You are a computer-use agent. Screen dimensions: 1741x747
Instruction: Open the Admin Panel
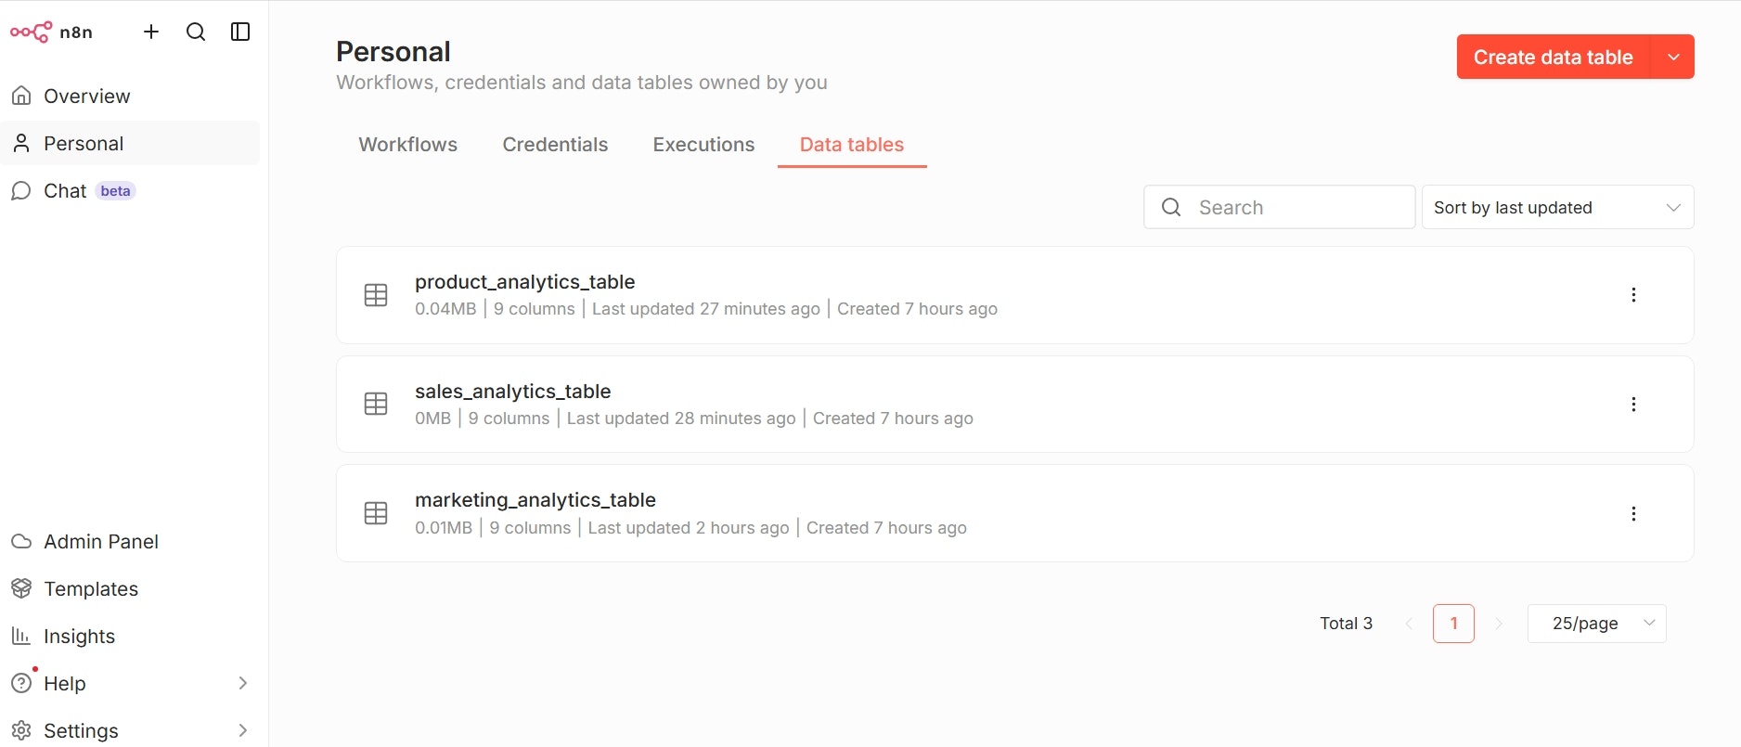(130, 541)
